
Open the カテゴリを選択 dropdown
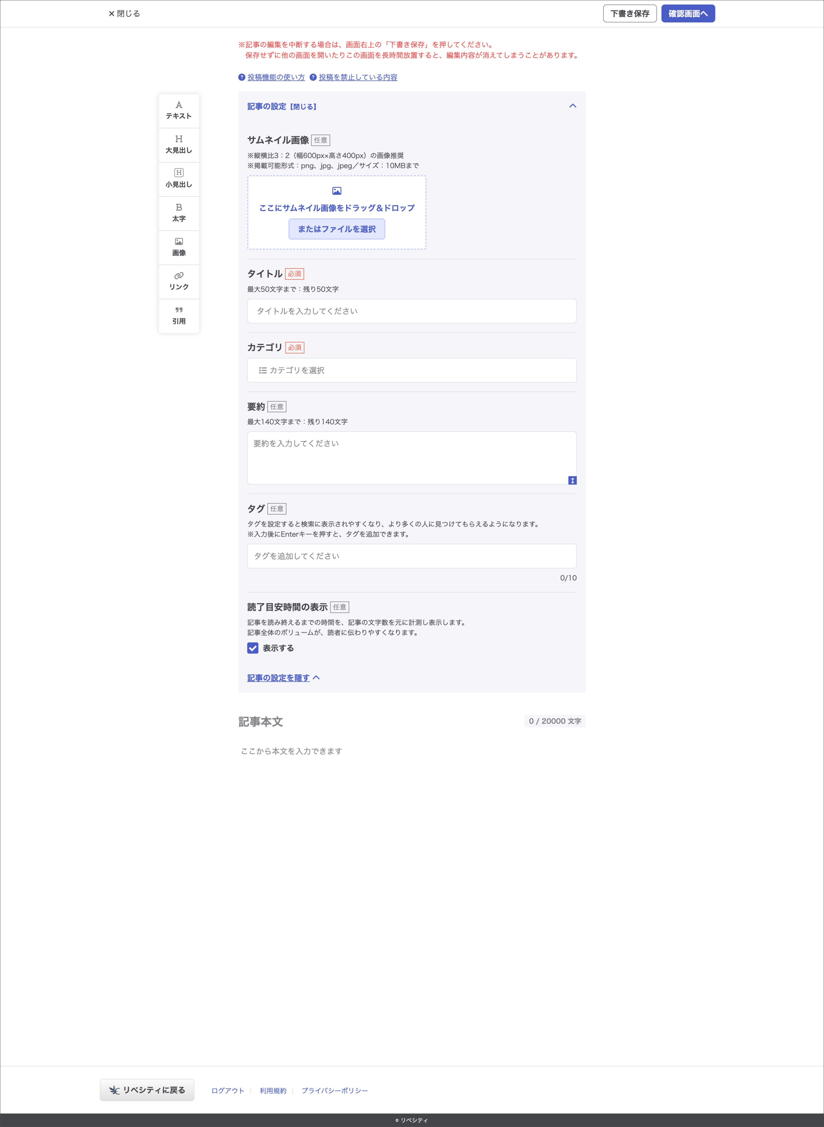pos(412,370)
